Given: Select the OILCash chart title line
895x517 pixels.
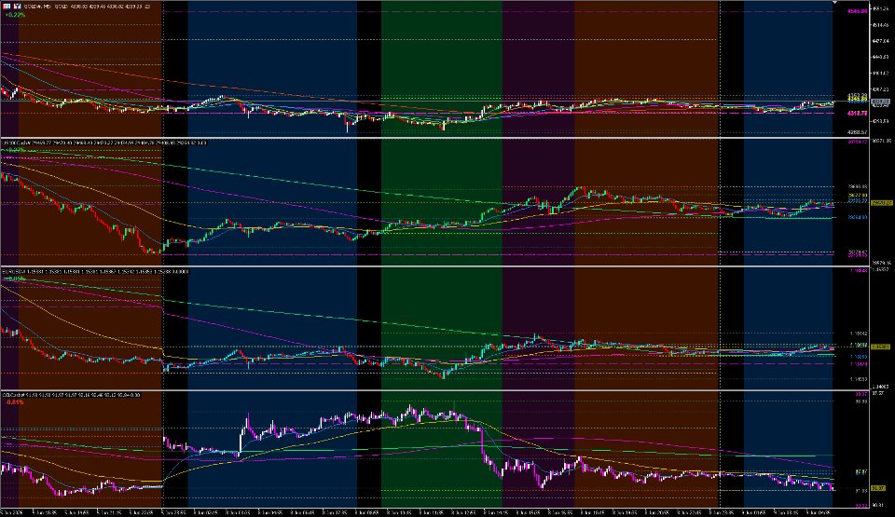Looking at the screenshot, I should [x=72, y=395].
